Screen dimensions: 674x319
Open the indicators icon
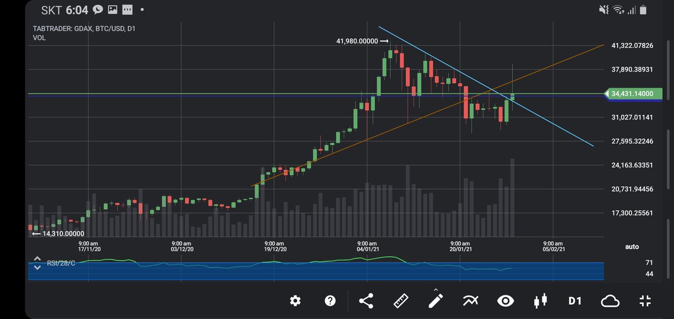click(x=470, y=301)
